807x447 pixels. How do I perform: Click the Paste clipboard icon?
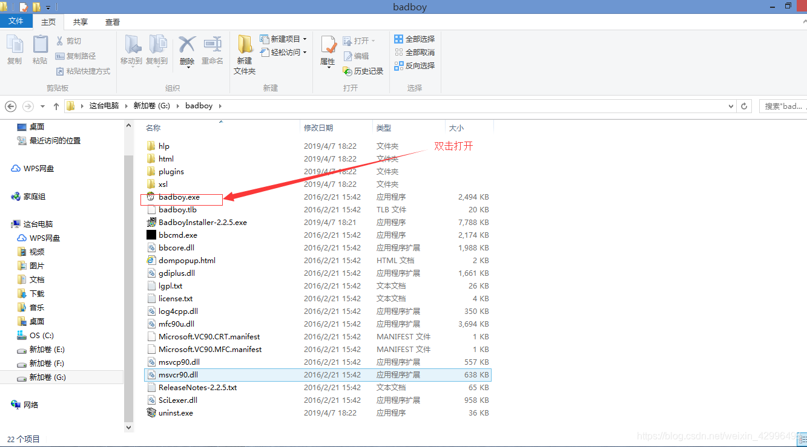[x=40, y=44]
